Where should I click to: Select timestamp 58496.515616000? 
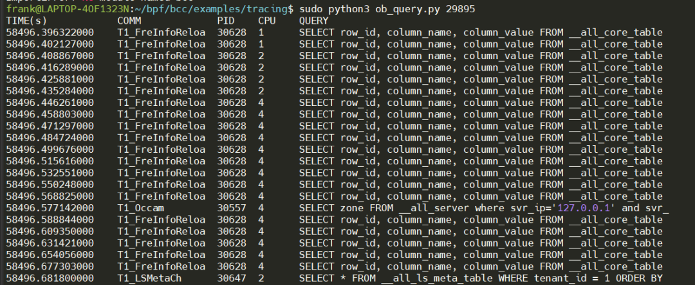50,161
